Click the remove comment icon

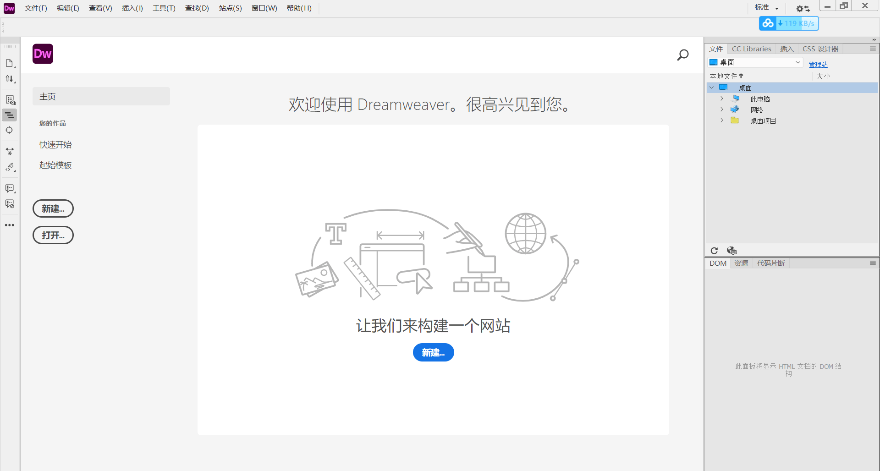click(10, 204)
